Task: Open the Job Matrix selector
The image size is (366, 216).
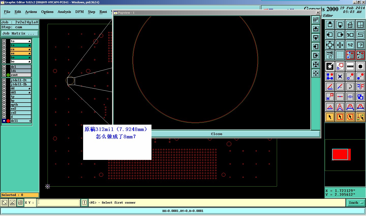Action: (20, 33)
